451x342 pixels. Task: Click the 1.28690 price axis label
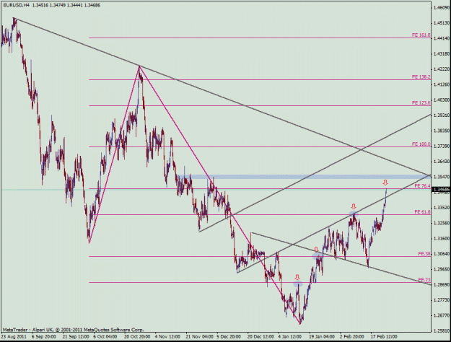(x=442, y=284)
